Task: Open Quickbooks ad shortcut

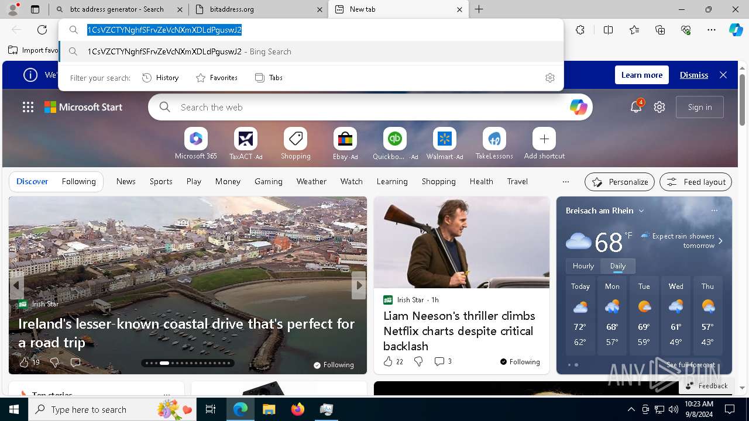Action: tap(395, 144)
